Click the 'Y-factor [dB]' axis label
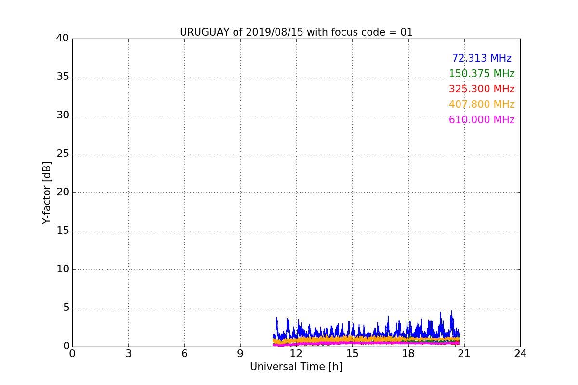This screenshot has width=578, height=385. (x=47, y=192)
